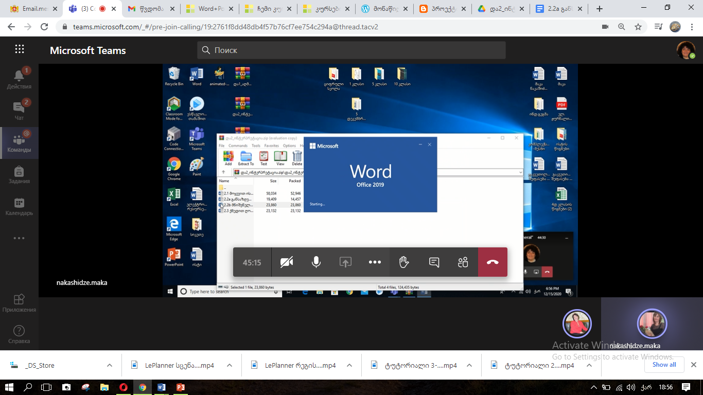Open Задания in the Teams sidebar

pyautogui.click(x=19, y=174)
